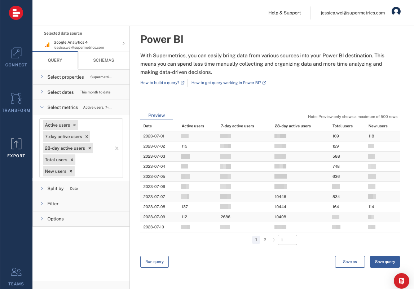Remove the Active users metric tag
Image resolution: width=414 pixels, height=289 pixels.
[x=74, y=125]
